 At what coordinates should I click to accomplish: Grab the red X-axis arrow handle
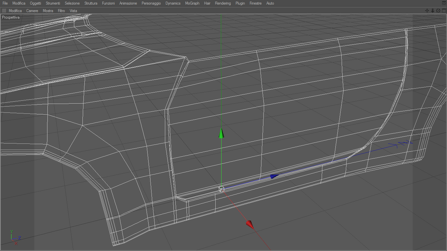point(250,225)
